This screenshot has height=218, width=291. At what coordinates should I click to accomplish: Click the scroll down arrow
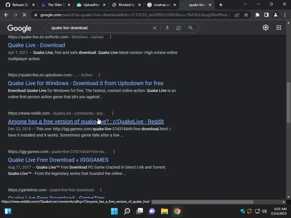coord(288,197)
